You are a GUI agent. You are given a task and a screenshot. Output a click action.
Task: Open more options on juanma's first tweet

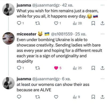[102, 5]
